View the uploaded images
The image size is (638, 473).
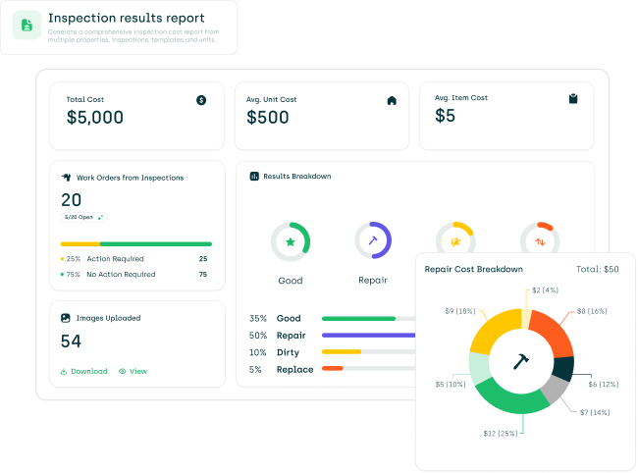tap(133, 372)
